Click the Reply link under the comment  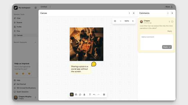click(169, 31)
